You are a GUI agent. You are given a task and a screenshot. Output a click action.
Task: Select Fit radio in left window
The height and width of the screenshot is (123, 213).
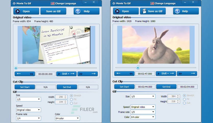(71, 99)
